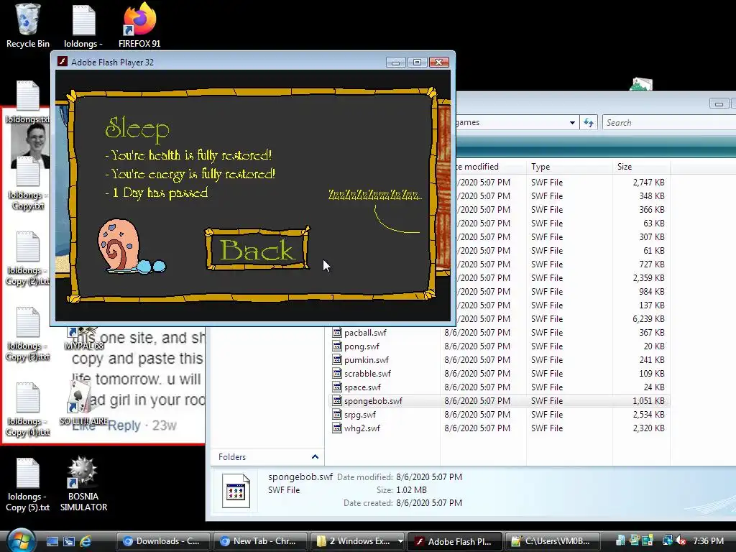Click the taskbar clock showing 7:36 PM

(708, 541)
